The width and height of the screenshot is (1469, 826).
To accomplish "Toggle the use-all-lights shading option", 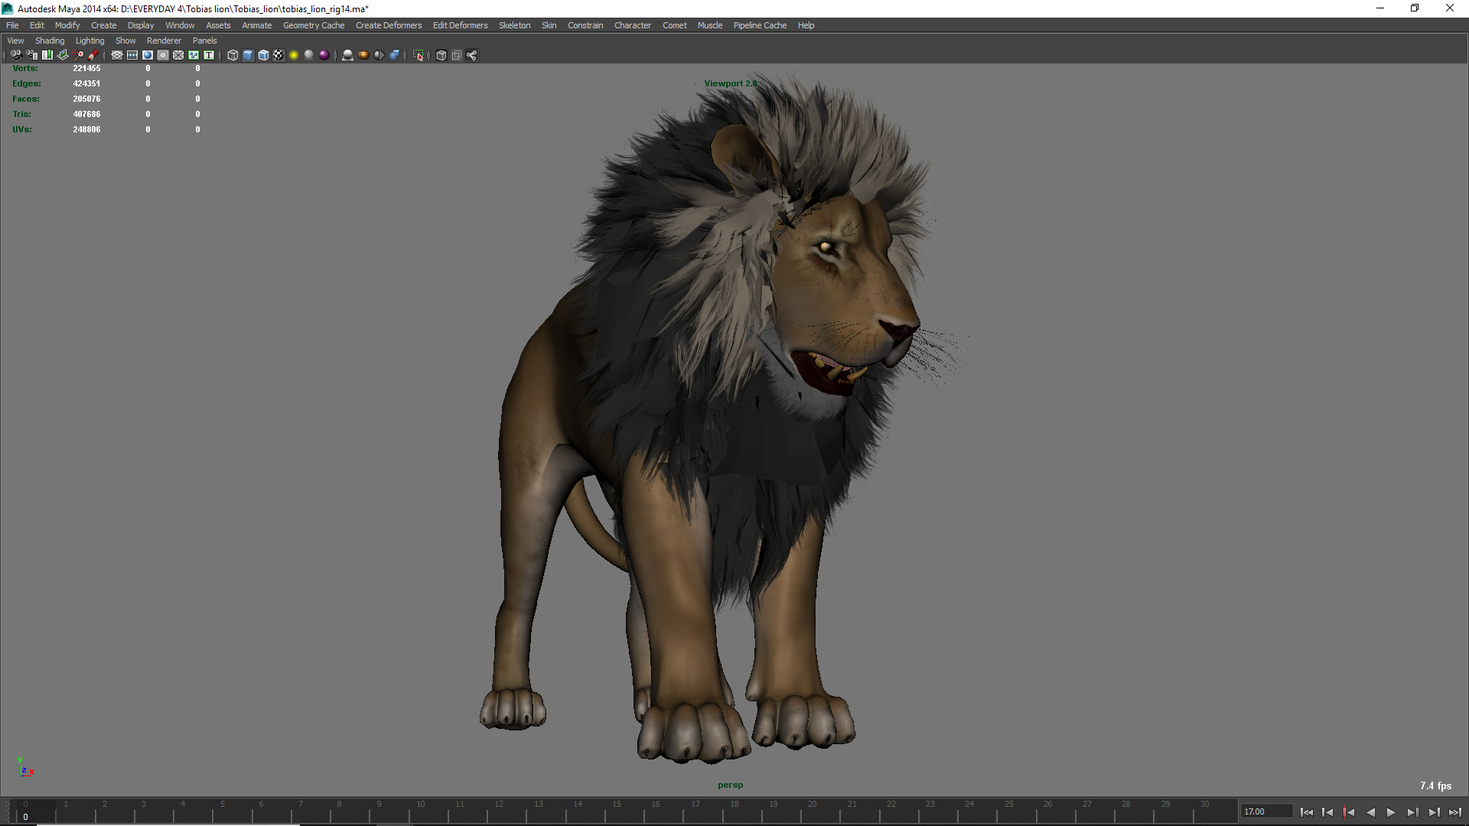I will [308, 55].
